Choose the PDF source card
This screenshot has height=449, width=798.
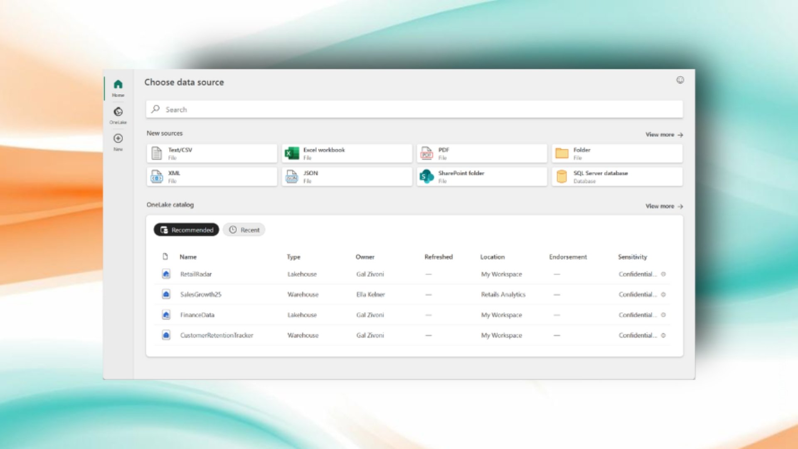coord(482,153)
